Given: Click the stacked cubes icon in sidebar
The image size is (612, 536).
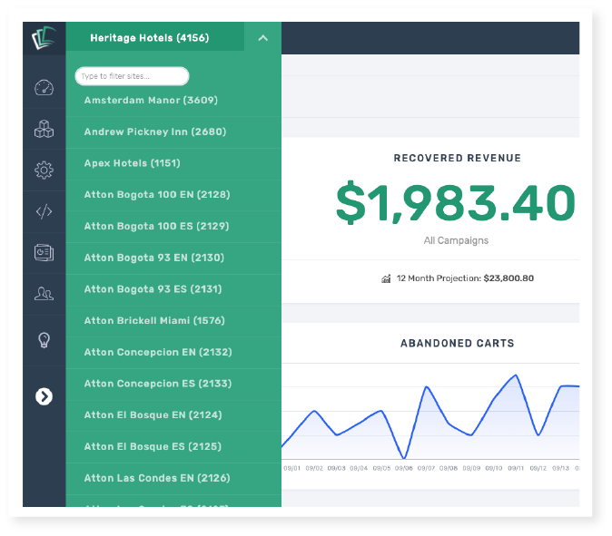Looking at the screenshot, I should click(44, 130).
